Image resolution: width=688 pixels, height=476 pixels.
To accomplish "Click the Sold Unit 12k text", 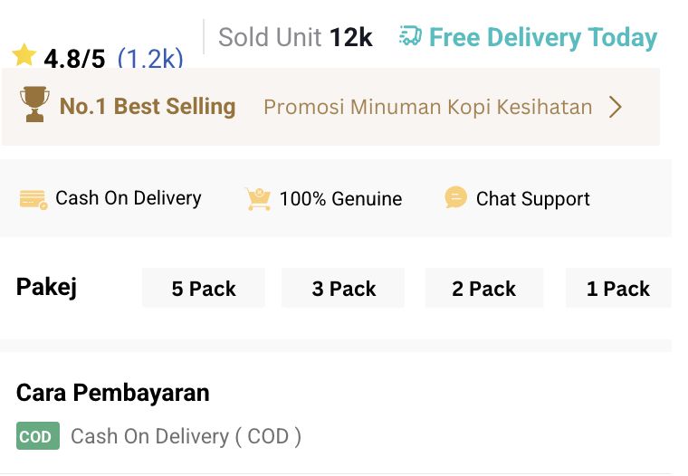I will 295,38.
